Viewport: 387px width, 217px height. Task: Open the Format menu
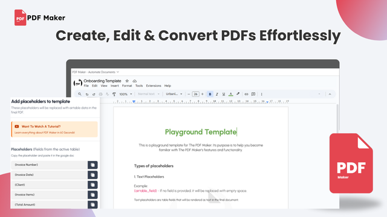click(127, 86)
